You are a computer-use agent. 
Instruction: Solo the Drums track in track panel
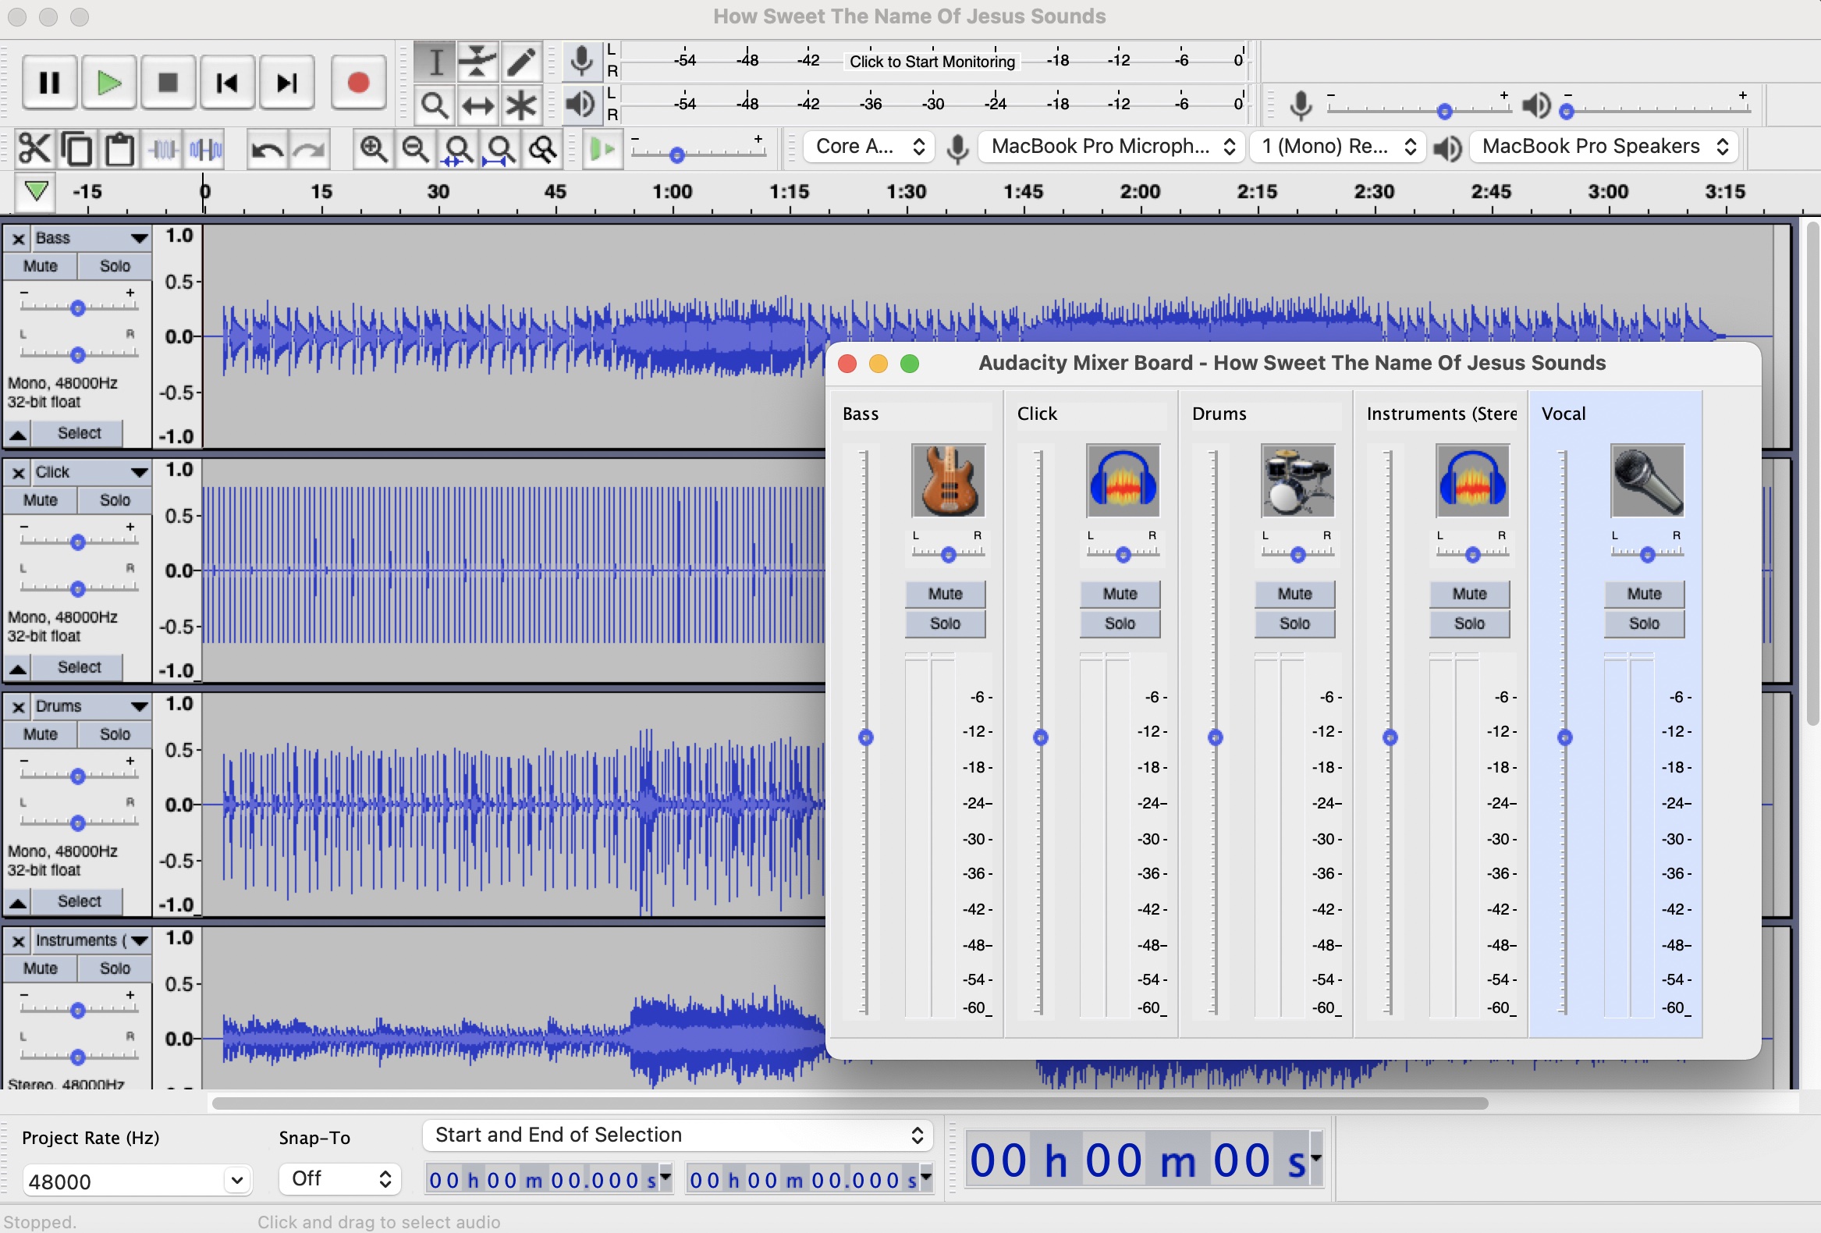click(x=115, y=734)
